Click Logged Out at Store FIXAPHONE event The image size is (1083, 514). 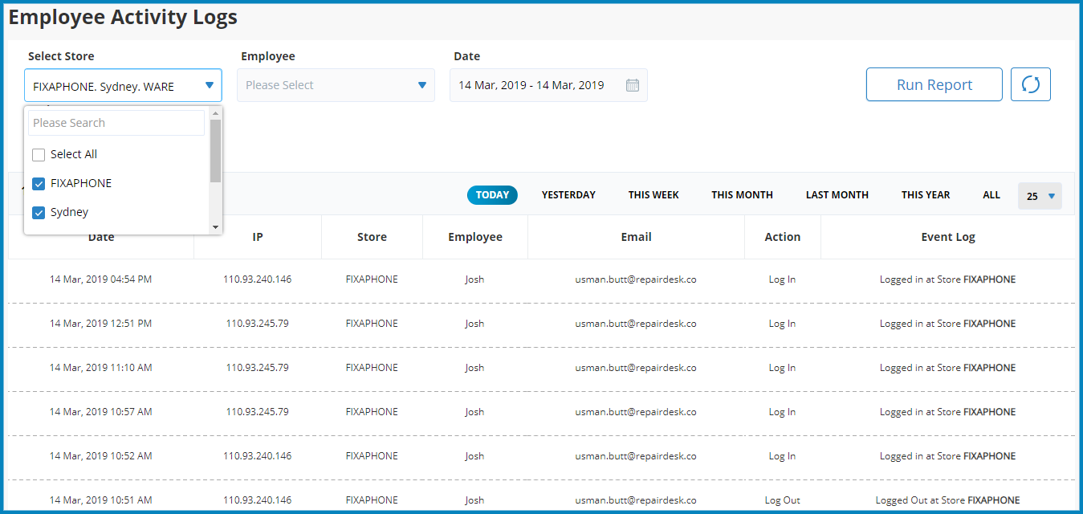(x=947, y=500)
